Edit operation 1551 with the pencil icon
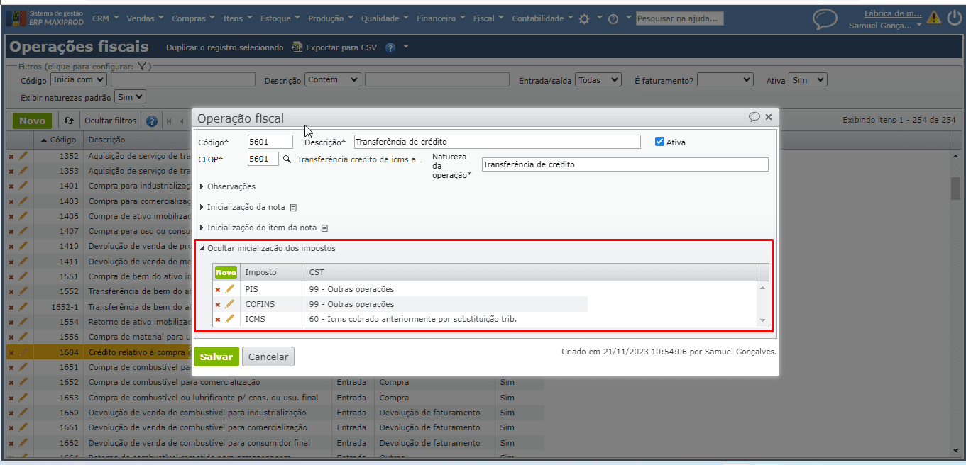Screen dimensions: 966x465 pos(23,276)
